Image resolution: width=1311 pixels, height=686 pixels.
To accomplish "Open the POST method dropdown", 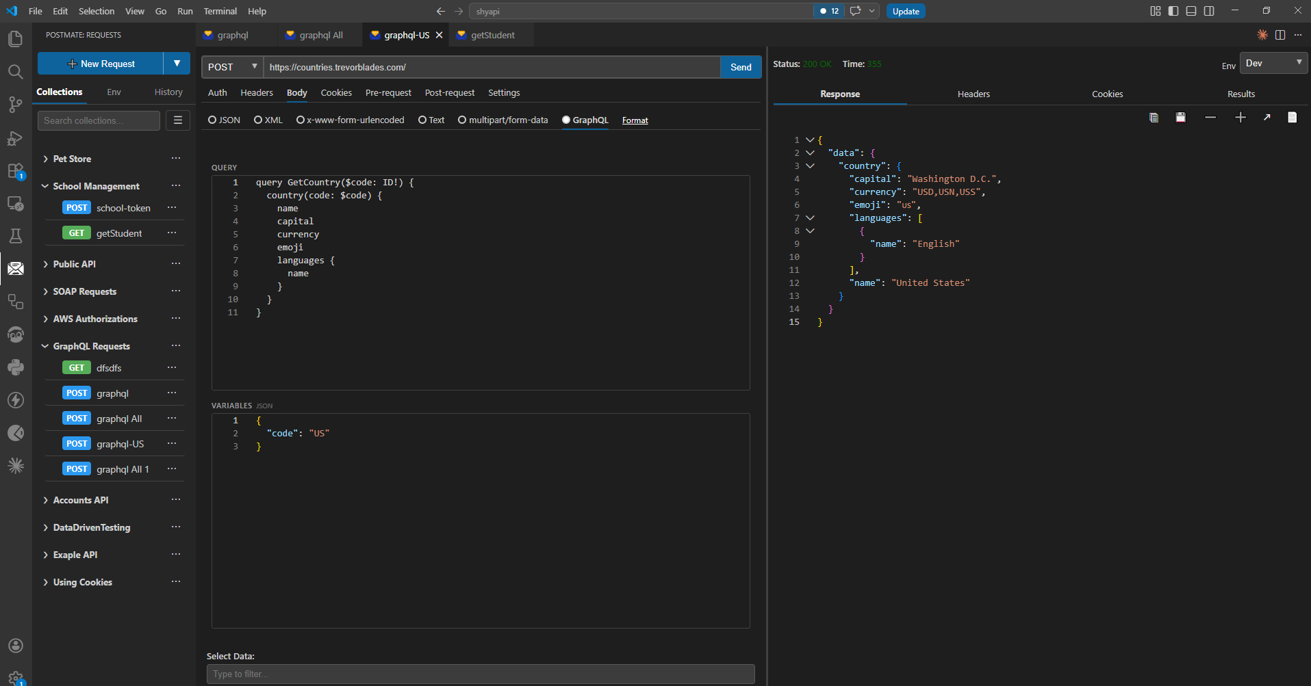I will coord(233,67).
